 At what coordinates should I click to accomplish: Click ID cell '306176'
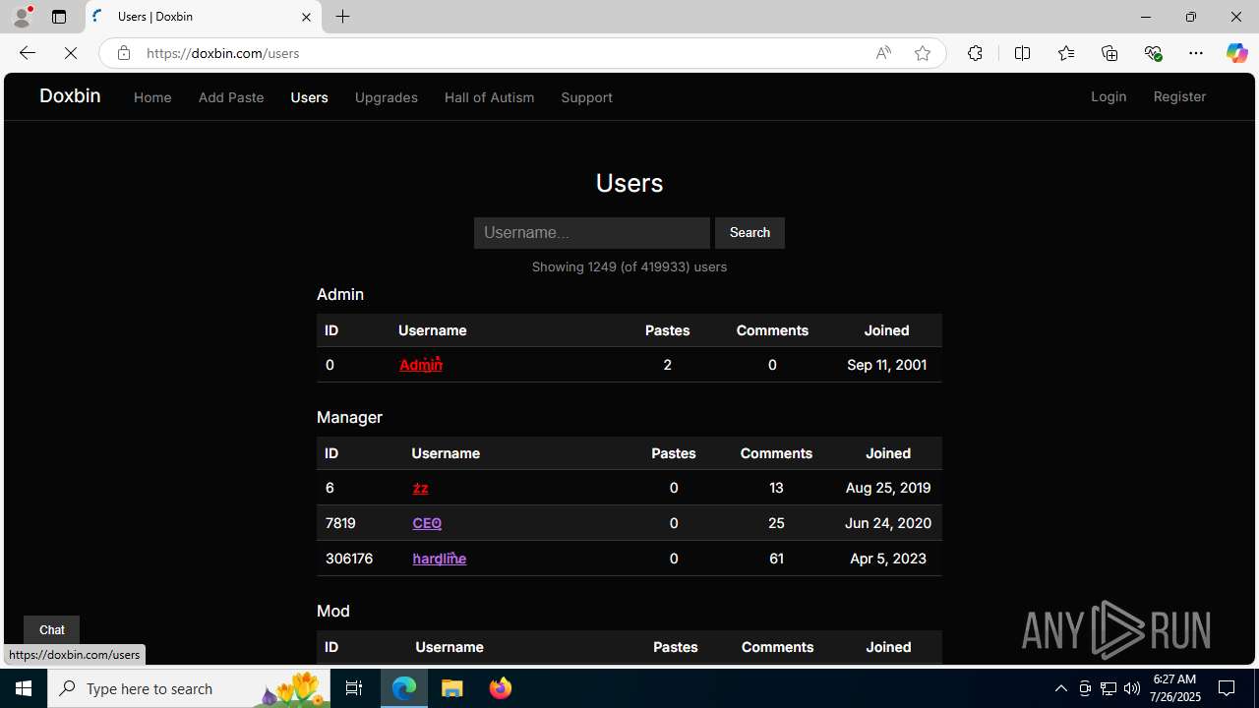[349, 559]
